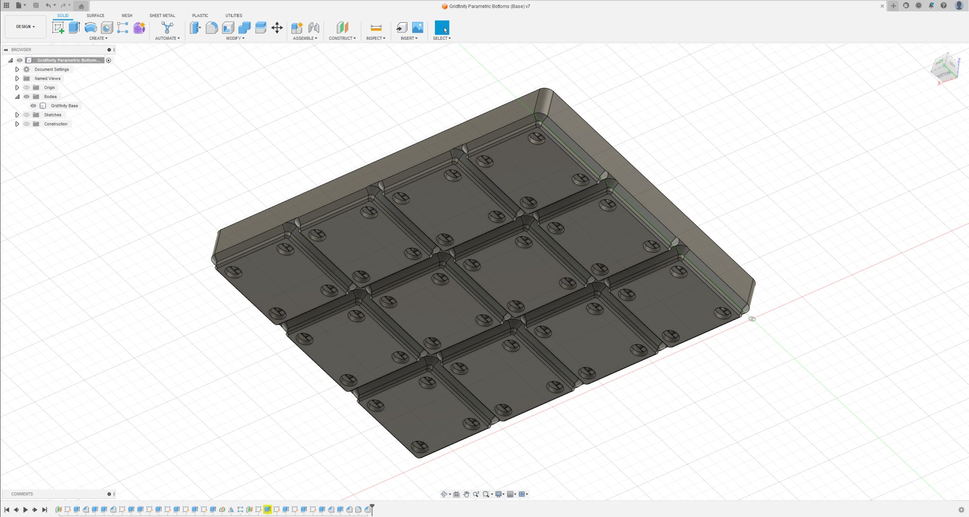Toggle Origin folder visibility
The image size is (969, 517).
(27, 88)
